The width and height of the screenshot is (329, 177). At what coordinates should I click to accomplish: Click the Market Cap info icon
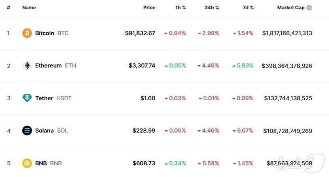tap(309, 8)
